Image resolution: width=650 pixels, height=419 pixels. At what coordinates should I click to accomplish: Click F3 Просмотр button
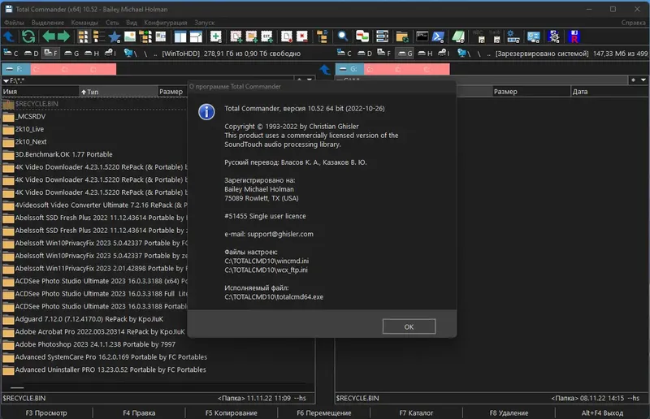pos(46,413)
